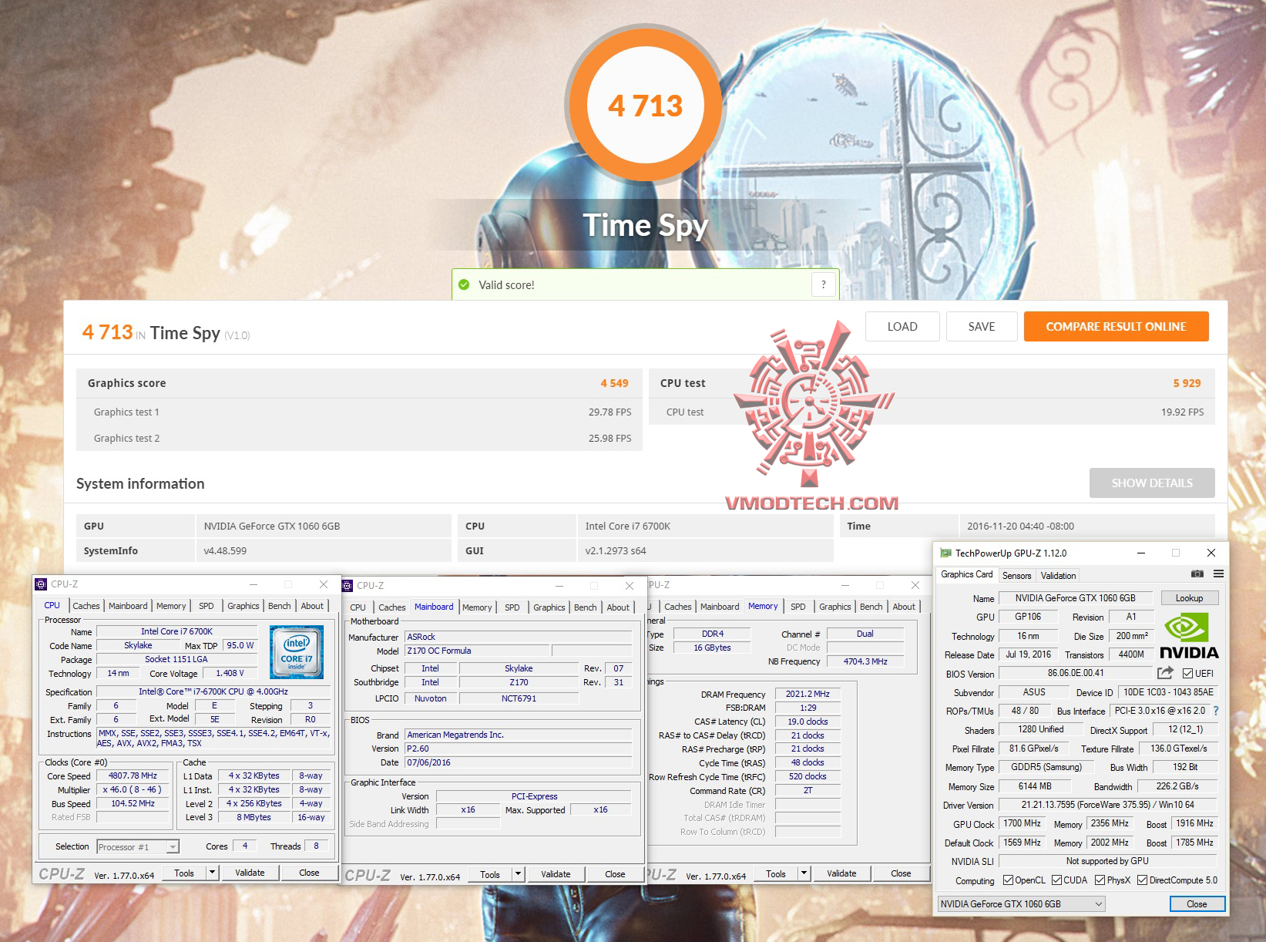Click the GPU Name field in GPU-Z
The image size is (1266, 942).
click(1075, 598)
